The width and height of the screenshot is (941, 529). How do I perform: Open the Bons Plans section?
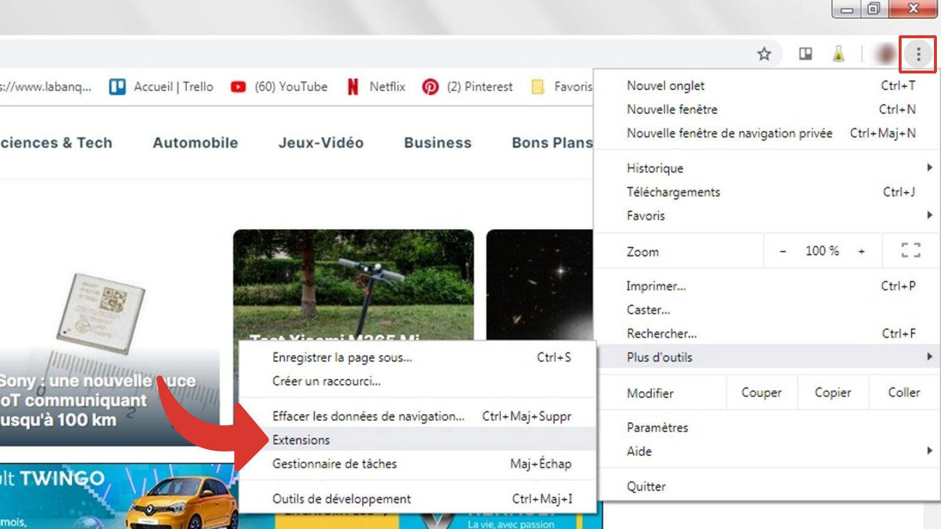pyautogui.click(x=552, y=142)
